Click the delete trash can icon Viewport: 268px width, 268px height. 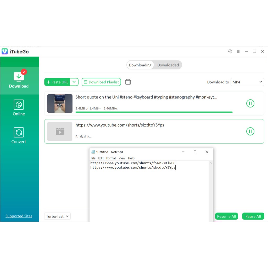(x=128, y=82)
